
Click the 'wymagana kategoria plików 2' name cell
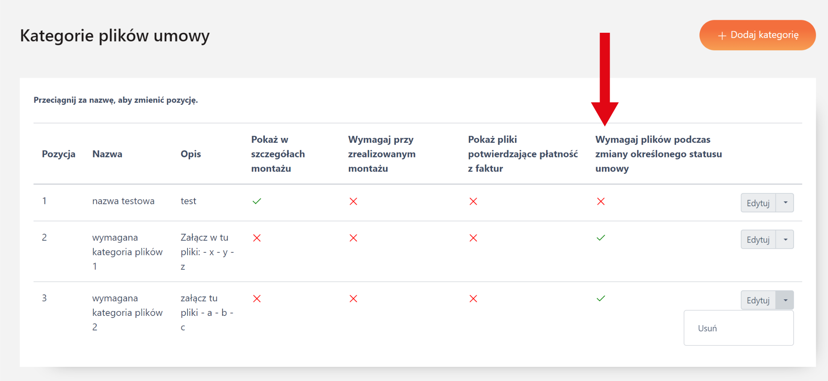pos(127,312)
